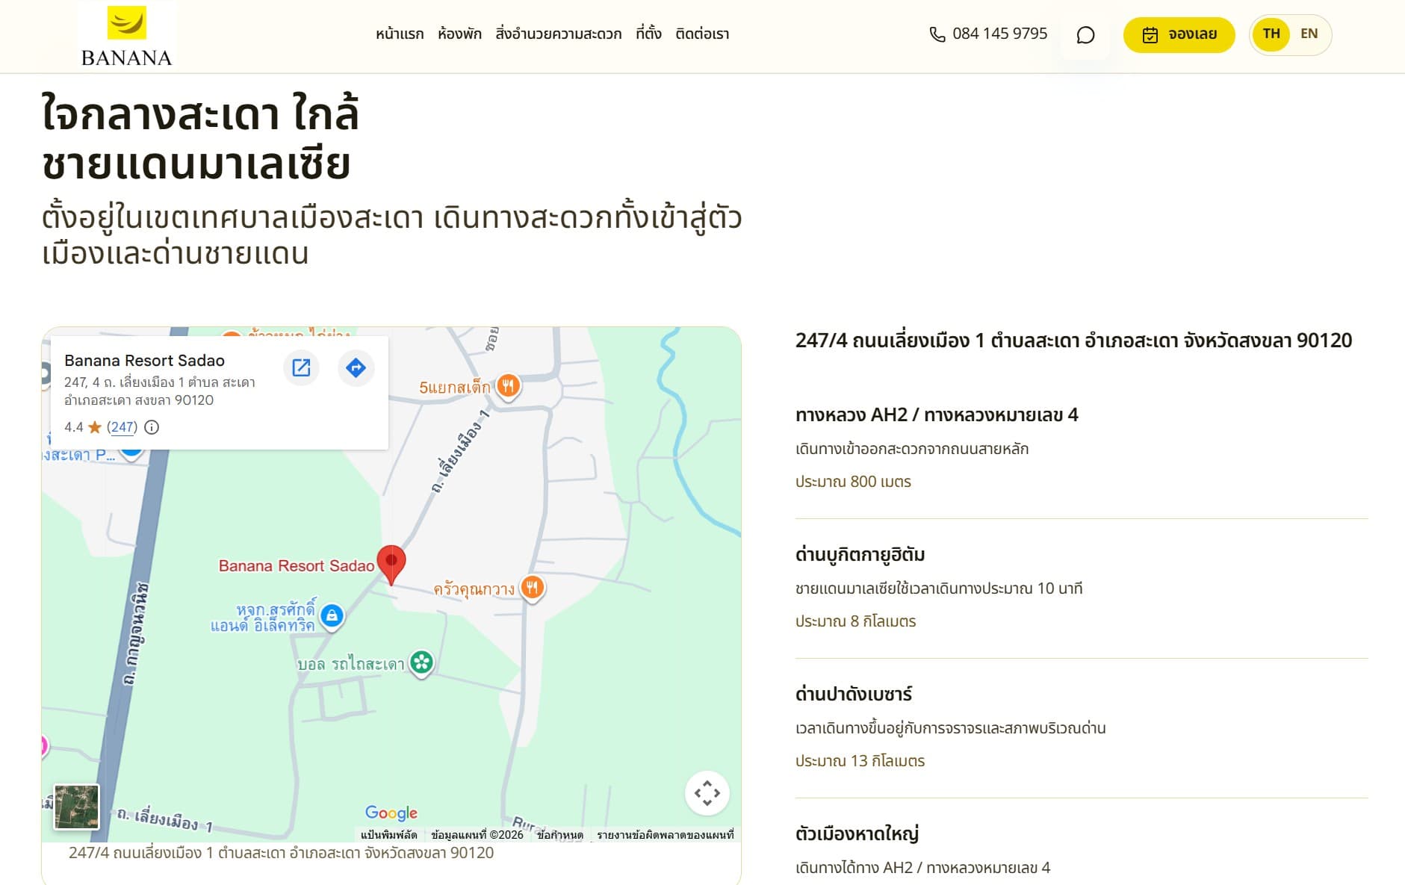Open ห้องพัก menu item
Screen dimensions: 1405x885
[459, 34]
